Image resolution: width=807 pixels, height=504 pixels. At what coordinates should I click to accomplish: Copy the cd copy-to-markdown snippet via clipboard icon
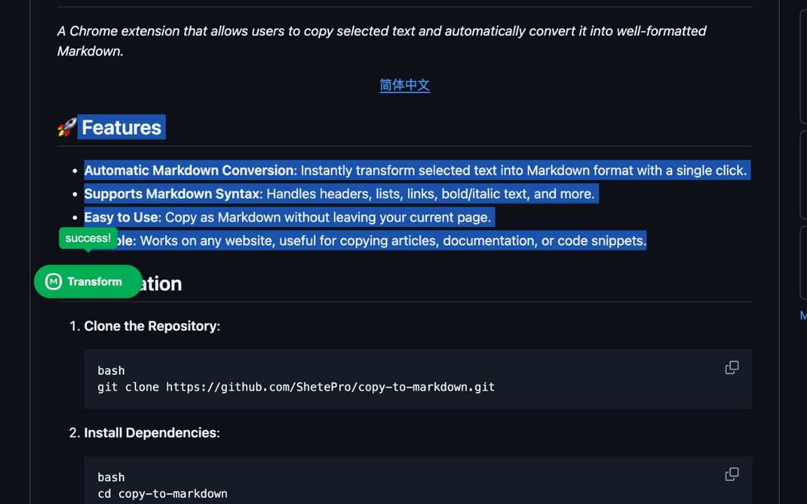pyautogui.click(x=731, y=474)
